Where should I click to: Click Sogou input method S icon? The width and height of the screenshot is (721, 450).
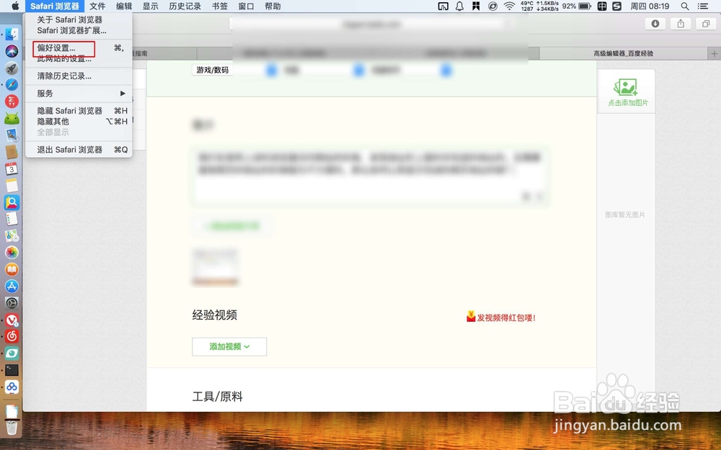[617, 6]
